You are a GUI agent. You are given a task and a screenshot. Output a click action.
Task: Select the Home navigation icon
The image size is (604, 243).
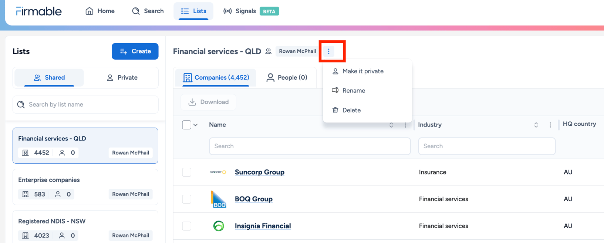click(x=89, y=11)
